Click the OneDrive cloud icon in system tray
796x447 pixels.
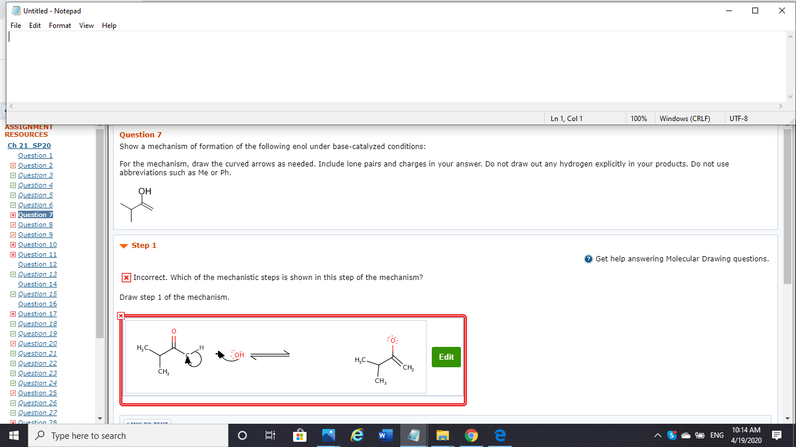click(x=685, y=435)
